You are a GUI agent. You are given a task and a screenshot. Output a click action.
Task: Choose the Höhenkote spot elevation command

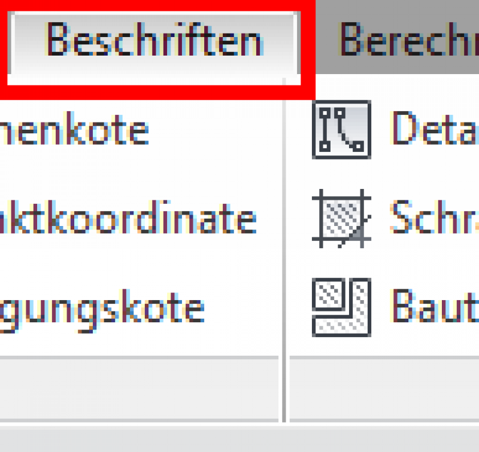tap(74, 129)
